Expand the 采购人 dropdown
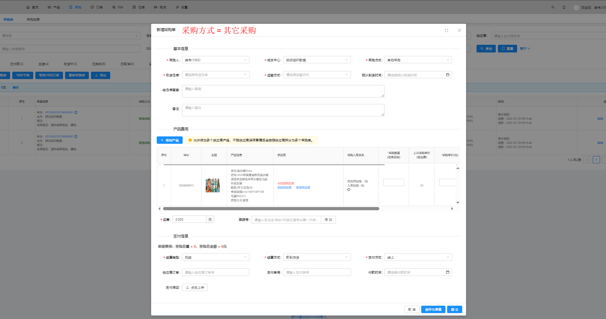606x319 pixels. (x=216, y=60)
